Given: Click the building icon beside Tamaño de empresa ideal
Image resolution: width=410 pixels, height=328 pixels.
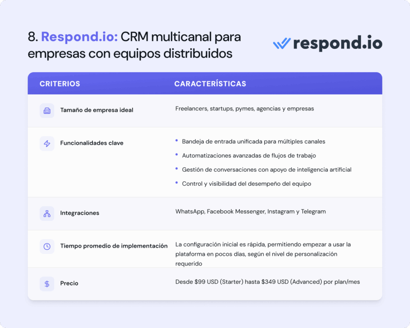Looking at the screenshot, I should click(47, 111).
